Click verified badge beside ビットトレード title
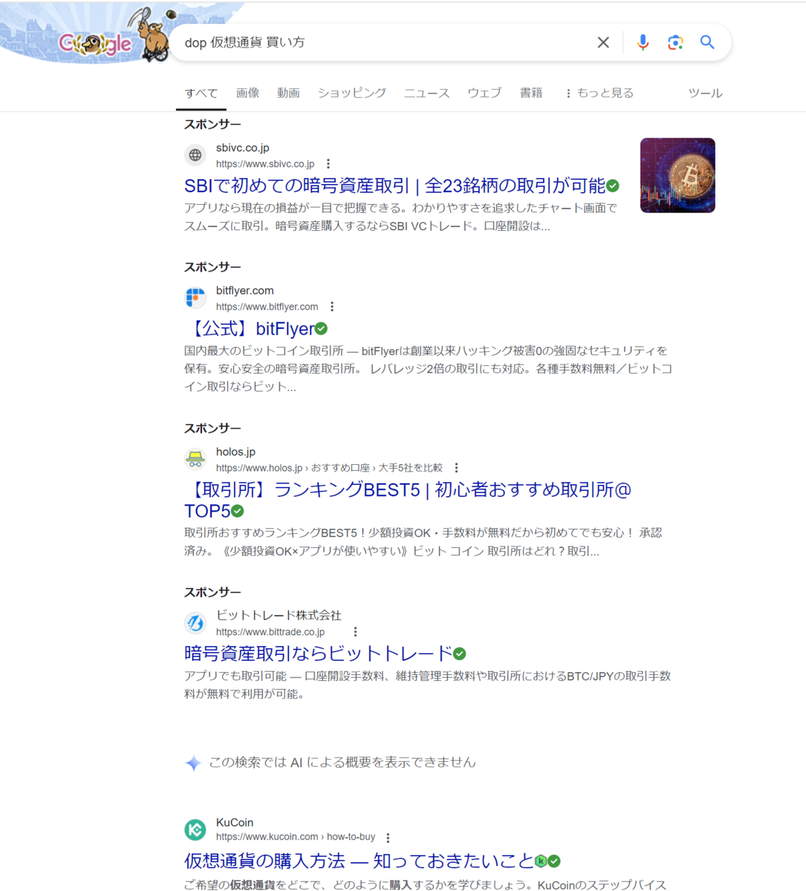806x891 pixels. pyautogui.click(x=460, y=653)
